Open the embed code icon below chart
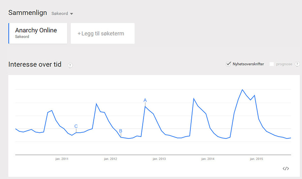 click(286, 169)
